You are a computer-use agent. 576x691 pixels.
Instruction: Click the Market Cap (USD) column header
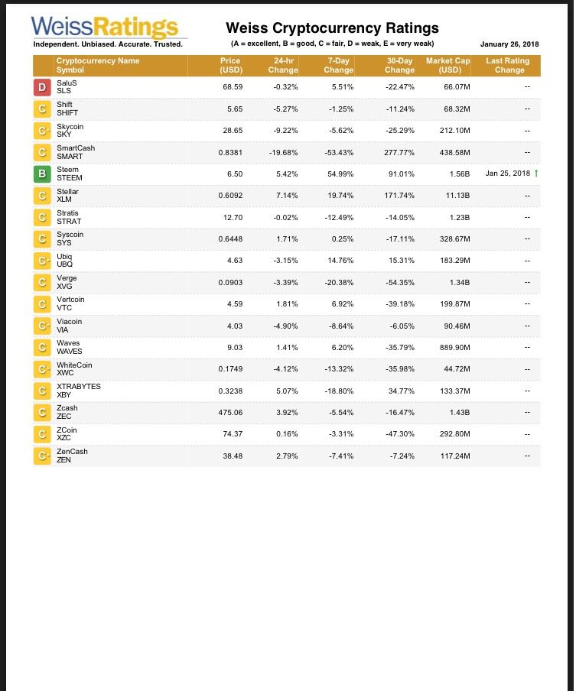click(x=447, y=65)
